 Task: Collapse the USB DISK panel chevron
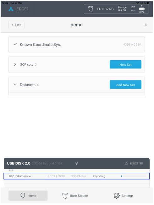(x=77, y=164)
